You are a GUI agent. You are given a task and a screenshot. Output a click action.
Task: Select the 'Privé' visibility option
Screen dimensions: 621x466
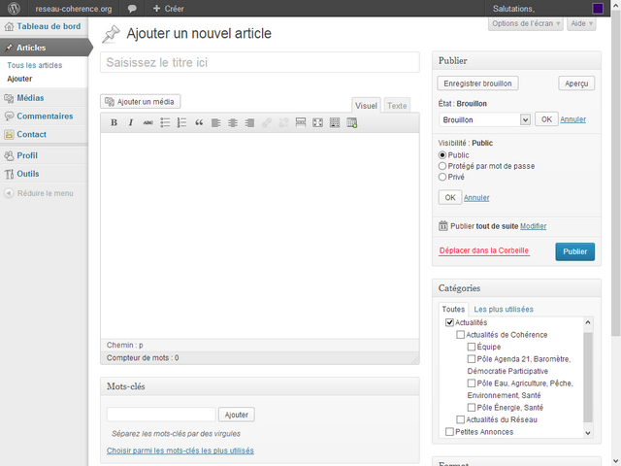443,177
